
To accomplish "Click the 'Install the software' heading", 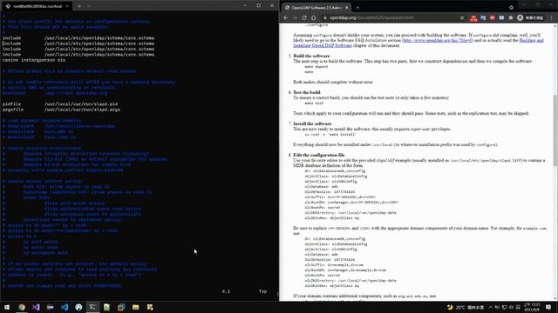I will pos(312,123).
